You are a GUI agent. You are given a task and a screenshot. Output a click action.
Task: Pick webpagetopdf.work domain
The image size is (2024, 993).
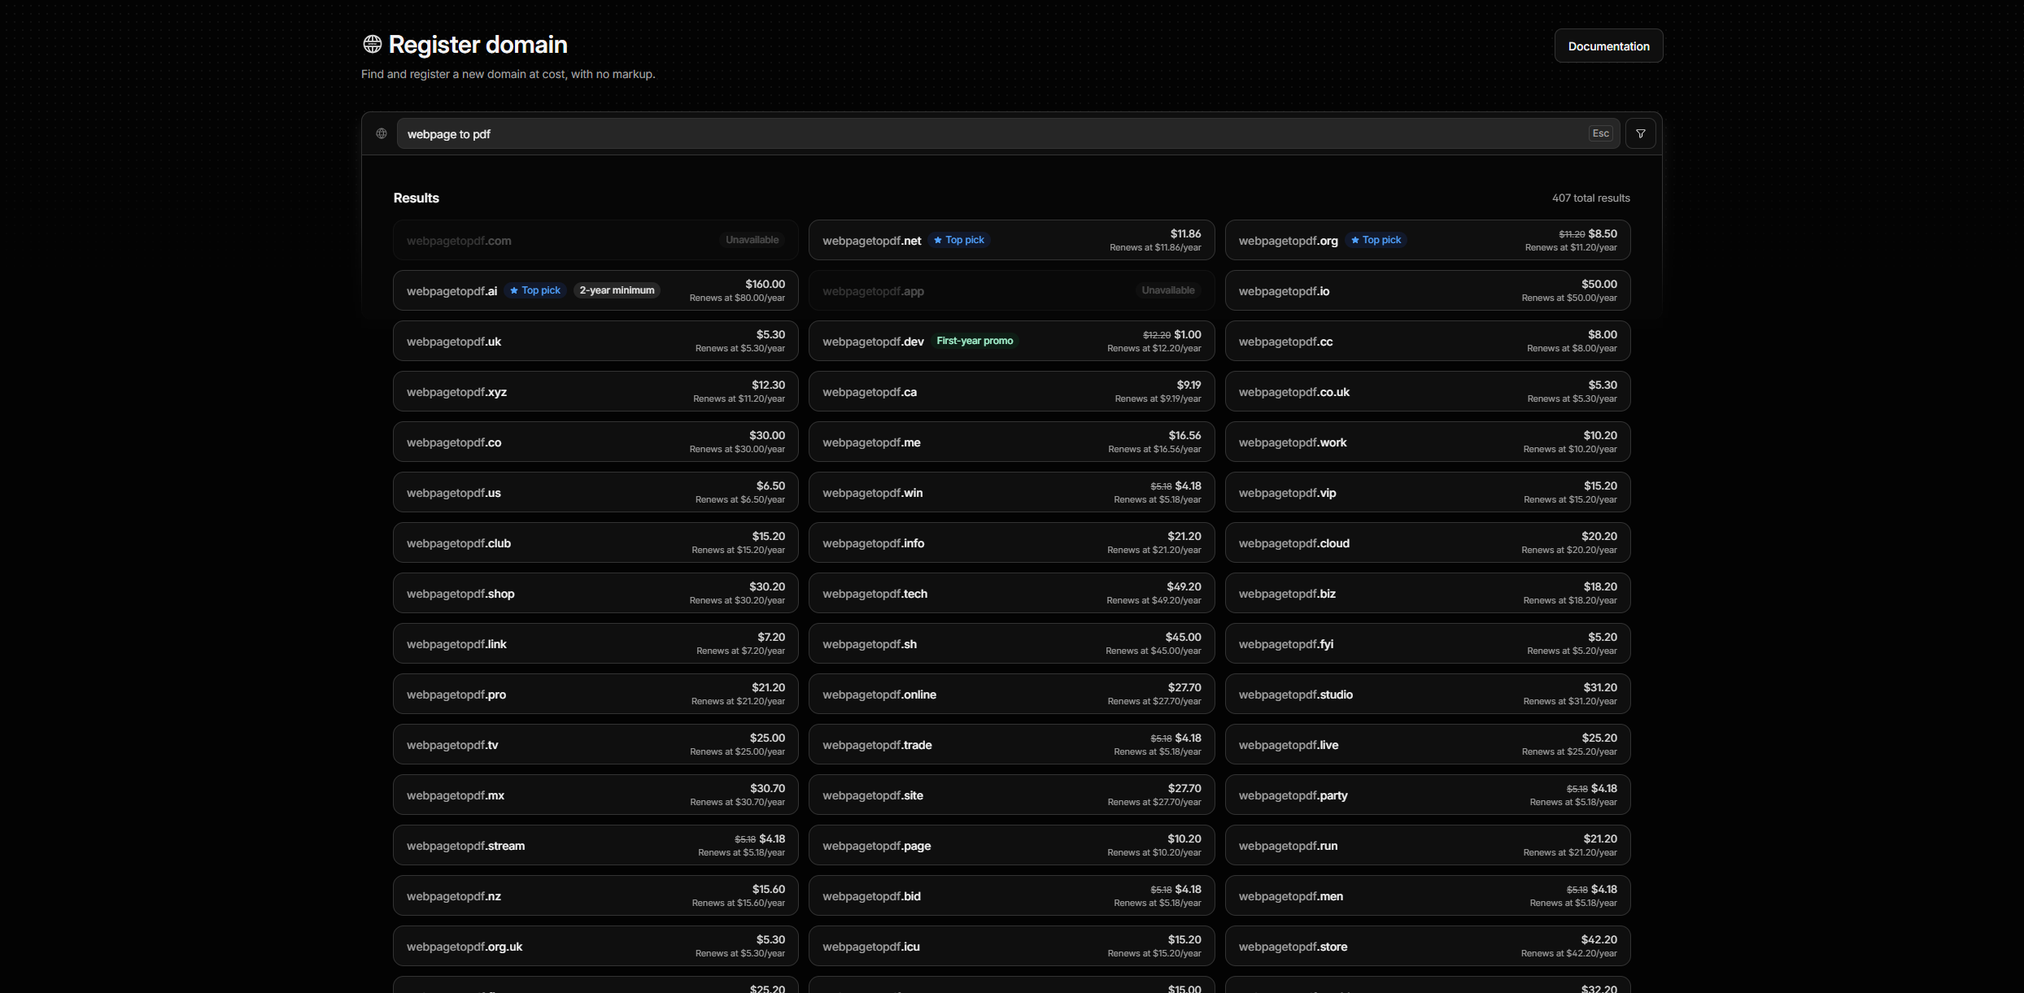[x=1428, y=442]
